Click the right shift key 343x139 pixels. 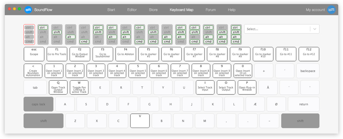[300, 121]
